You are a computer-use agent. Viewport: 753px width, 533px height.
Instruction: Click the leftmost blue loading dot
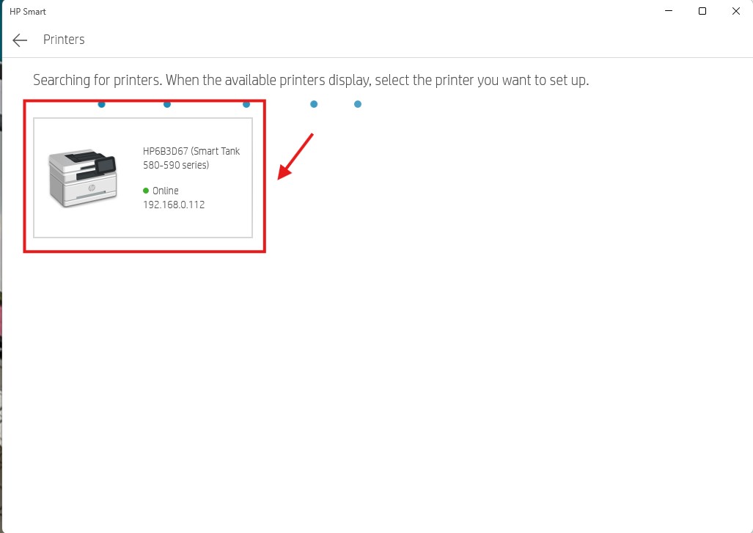(x=101, y=104)
